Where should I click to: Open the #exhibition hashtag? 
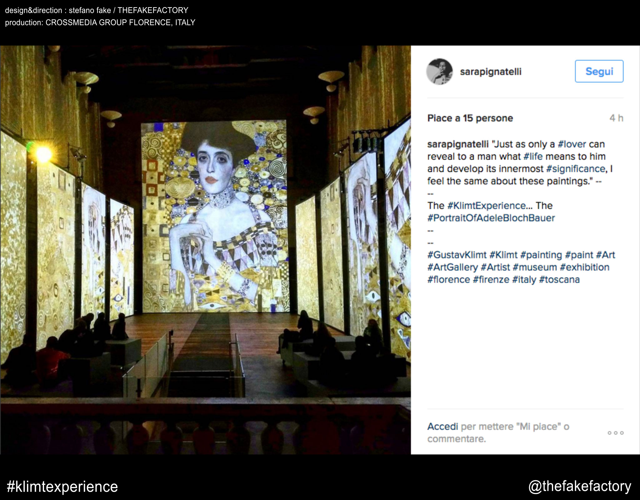[x=584, y=267]
